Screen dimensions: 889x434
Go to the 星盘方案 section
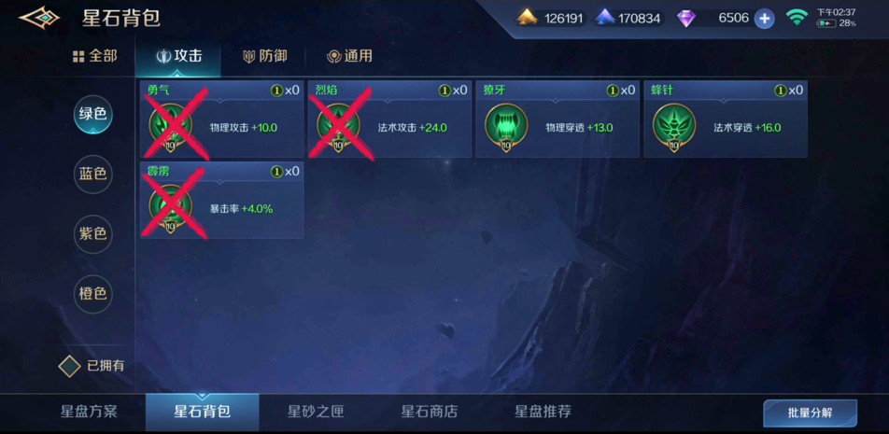tap(89, 412)
